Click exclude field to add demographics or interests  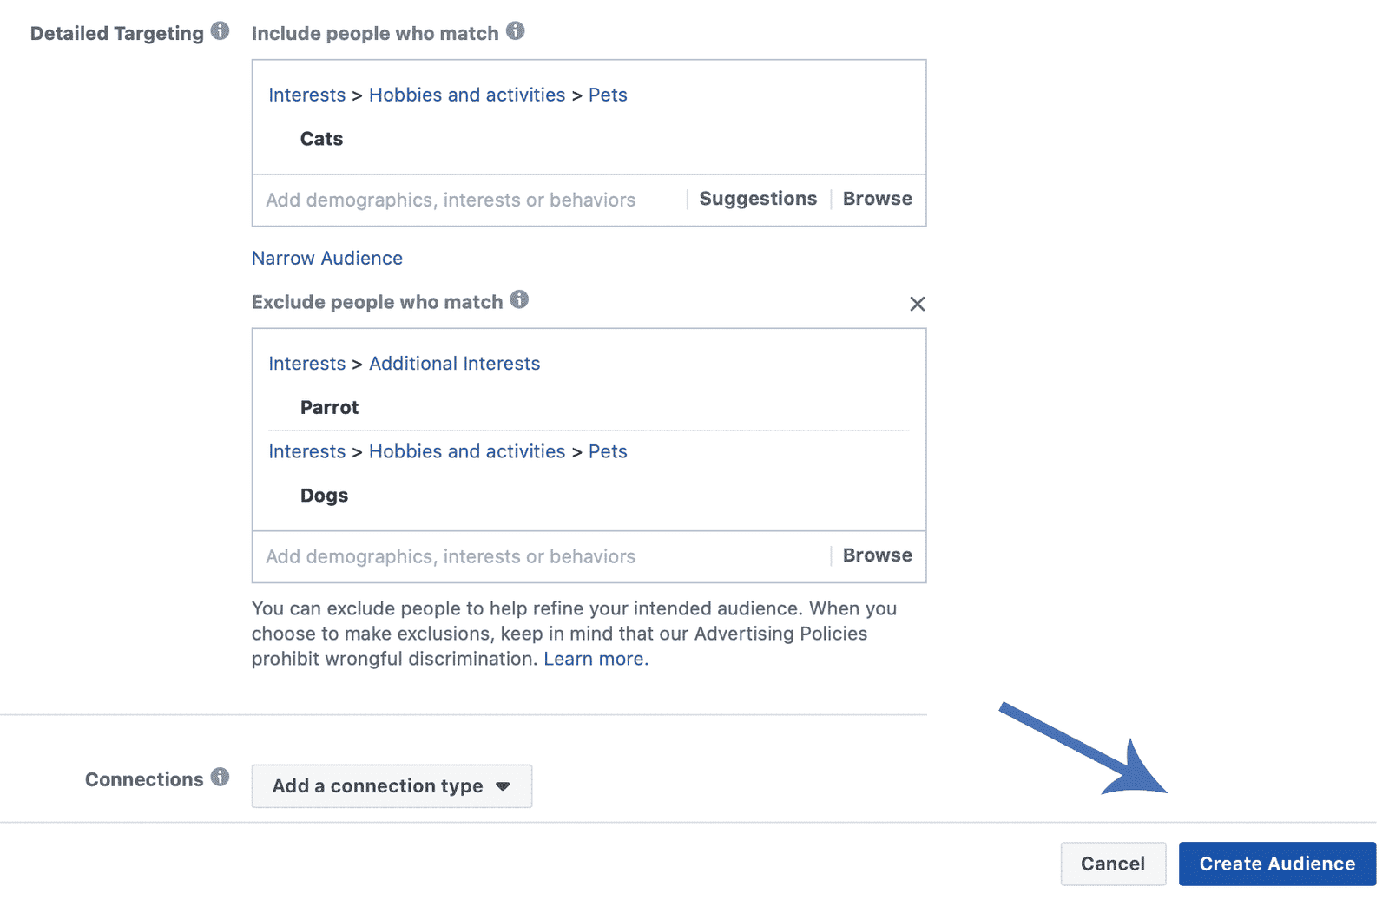[x=538, y=557]
